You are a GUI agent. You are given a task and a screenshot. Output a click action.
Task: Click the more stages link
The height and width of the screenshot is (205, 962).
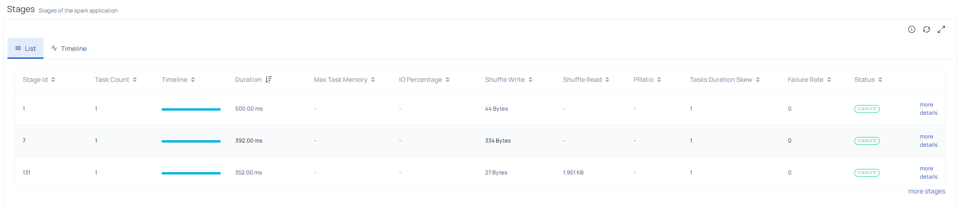point(926,191)
